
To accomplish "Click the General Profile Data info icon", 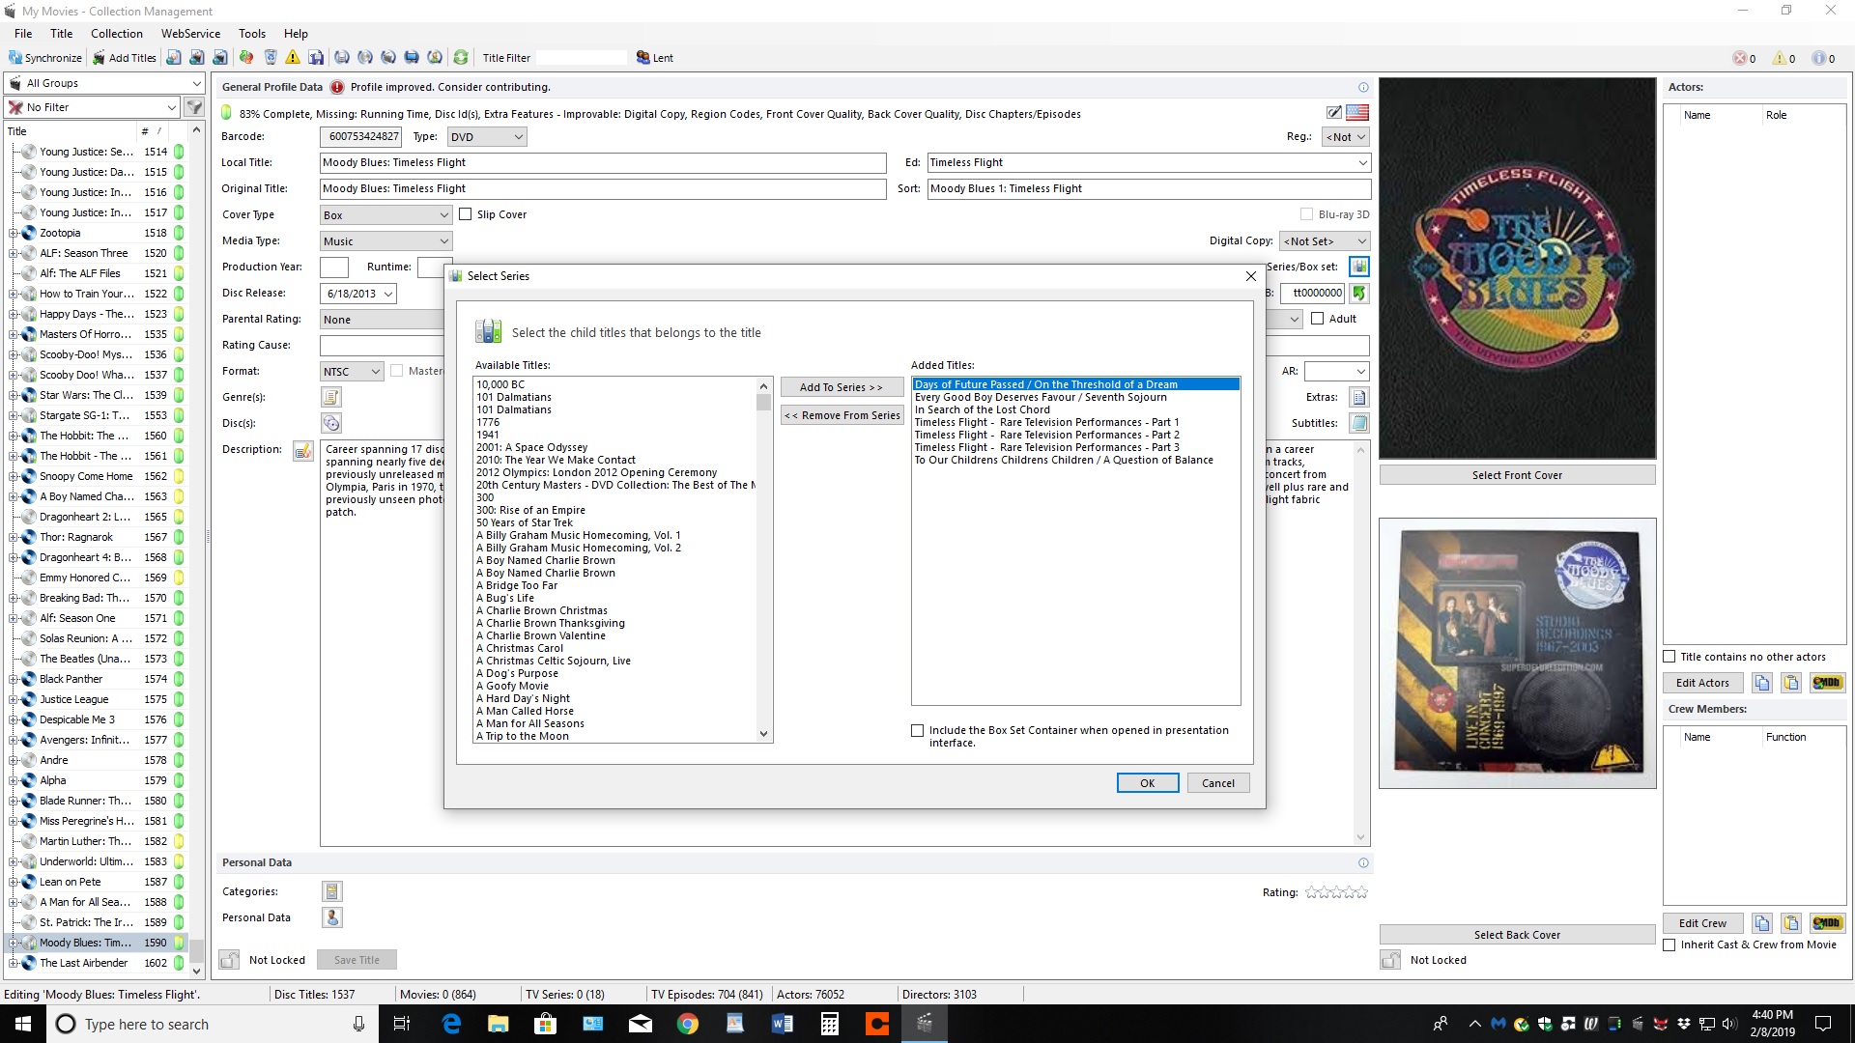I will pyautogui.click(x=1363, y=87).
